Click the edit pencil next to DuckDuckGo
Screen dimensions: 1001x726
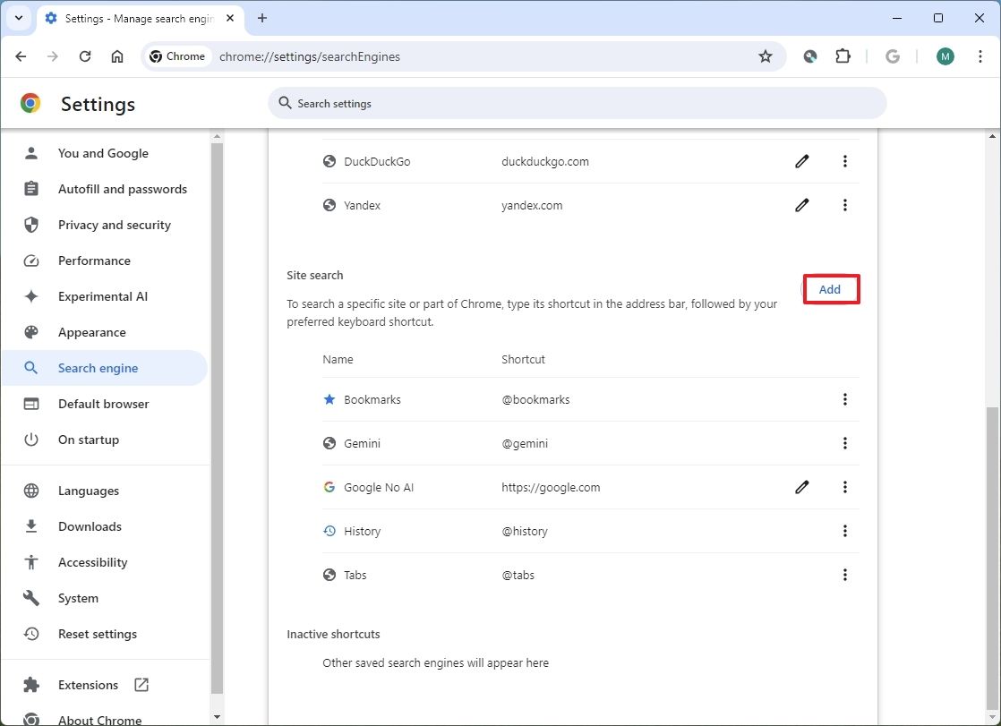coord(801,161)
